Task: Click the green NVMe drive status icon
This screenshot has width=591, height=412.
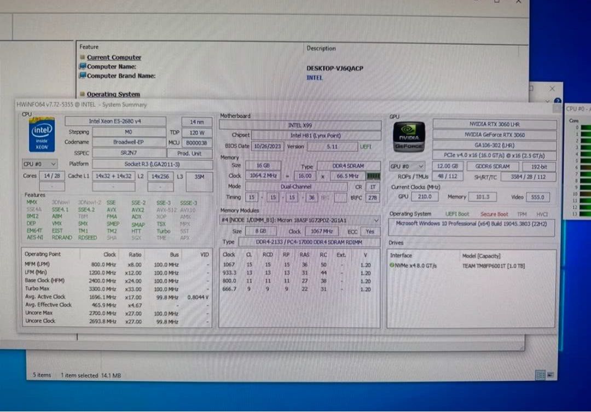Action: [x=392, y=265]
